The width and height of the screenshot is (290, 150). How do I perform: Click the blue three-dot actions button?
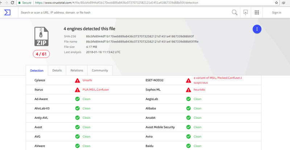point(257,29)
